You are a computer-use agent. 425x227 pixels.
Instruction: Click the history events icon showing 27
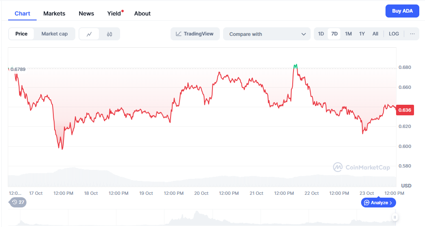click(18, 202)
